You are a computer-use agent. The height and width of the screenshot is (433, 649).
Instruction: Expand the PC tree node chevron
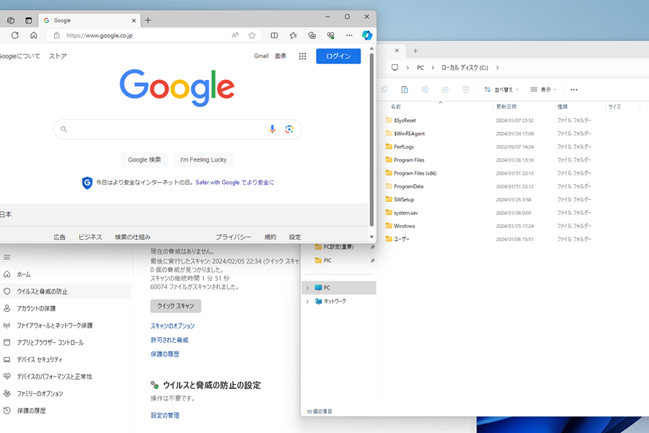[x=308, y=287]
